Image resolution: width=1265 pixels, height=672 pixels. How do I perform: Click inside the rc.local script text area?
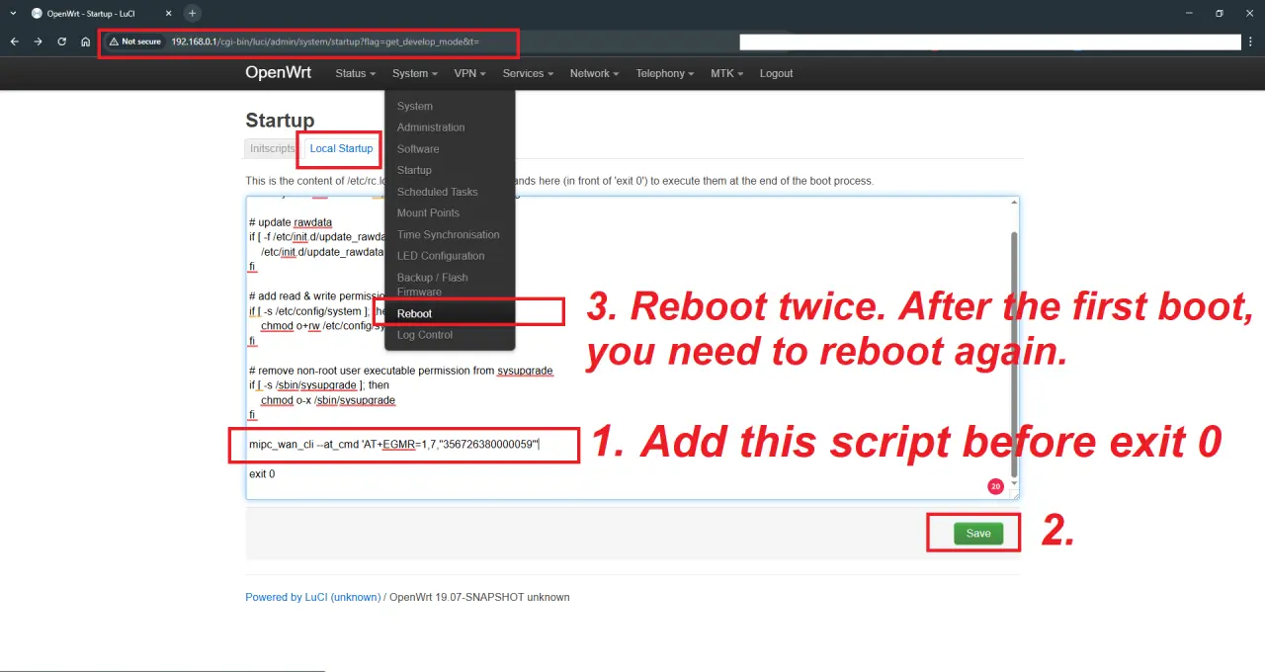(632, 348)
